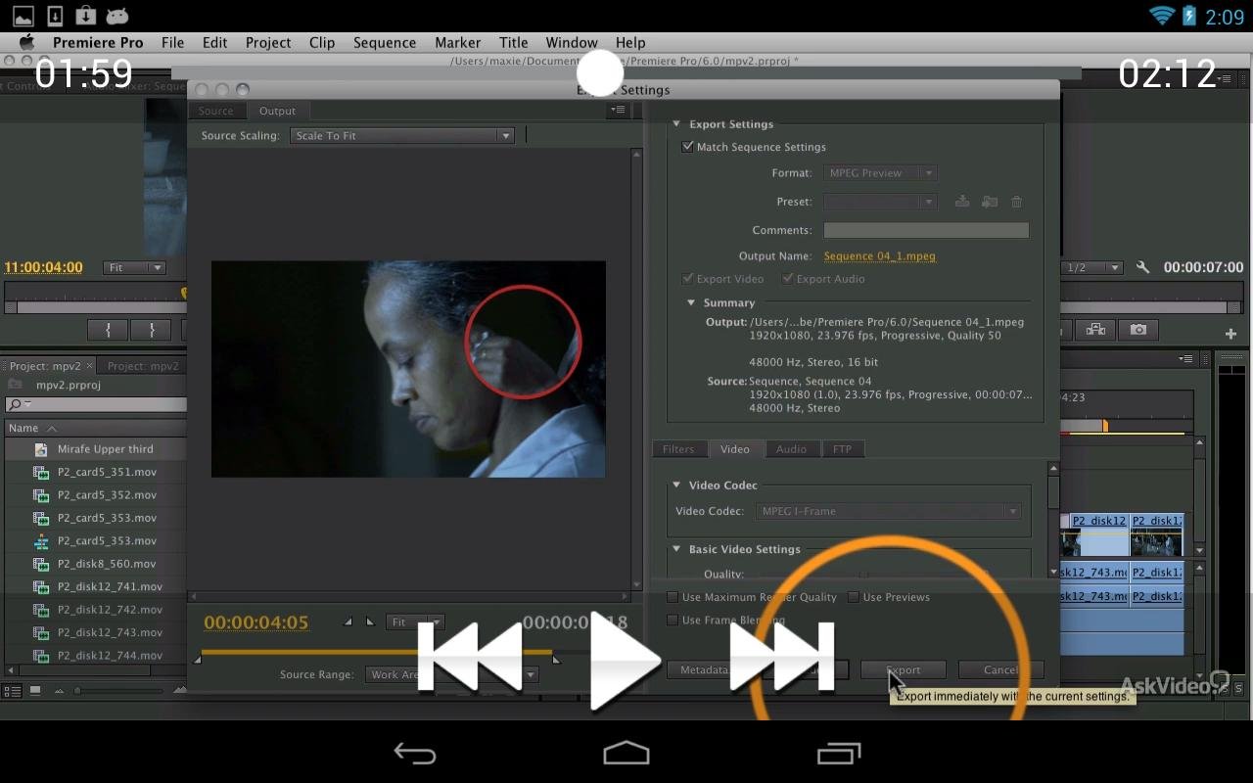Open the Marker menu

click(458, 42)
